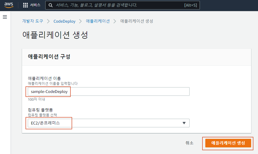This screenshot has height=154, width=258.
Task: Click the search magnifier icon
Action: coord(50,5)
